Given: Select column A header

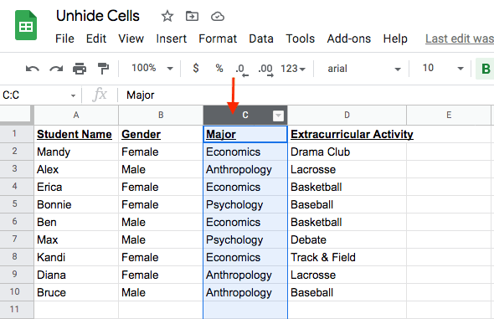Looking at the screenshot, I should [76, 116].
